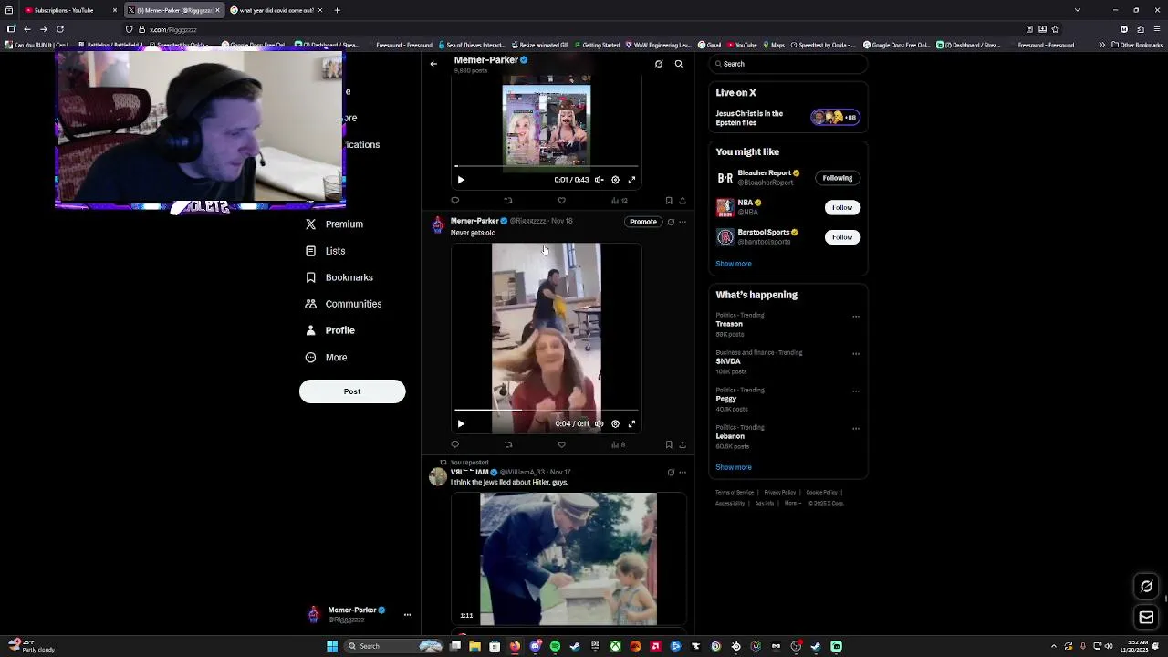
Task: Enter fullscreen on 'Never gets old' video
Action: click(x=631, y=423)
